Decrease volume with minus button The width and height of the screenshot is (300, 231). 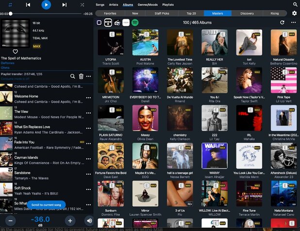(x=10, y=221)
